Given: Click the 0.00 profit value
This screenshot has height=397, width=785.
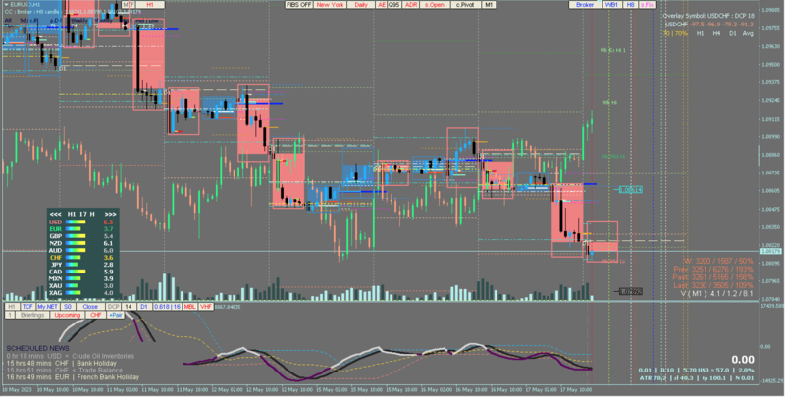Looking at the screenshot, I should click(x=743, y=360).
